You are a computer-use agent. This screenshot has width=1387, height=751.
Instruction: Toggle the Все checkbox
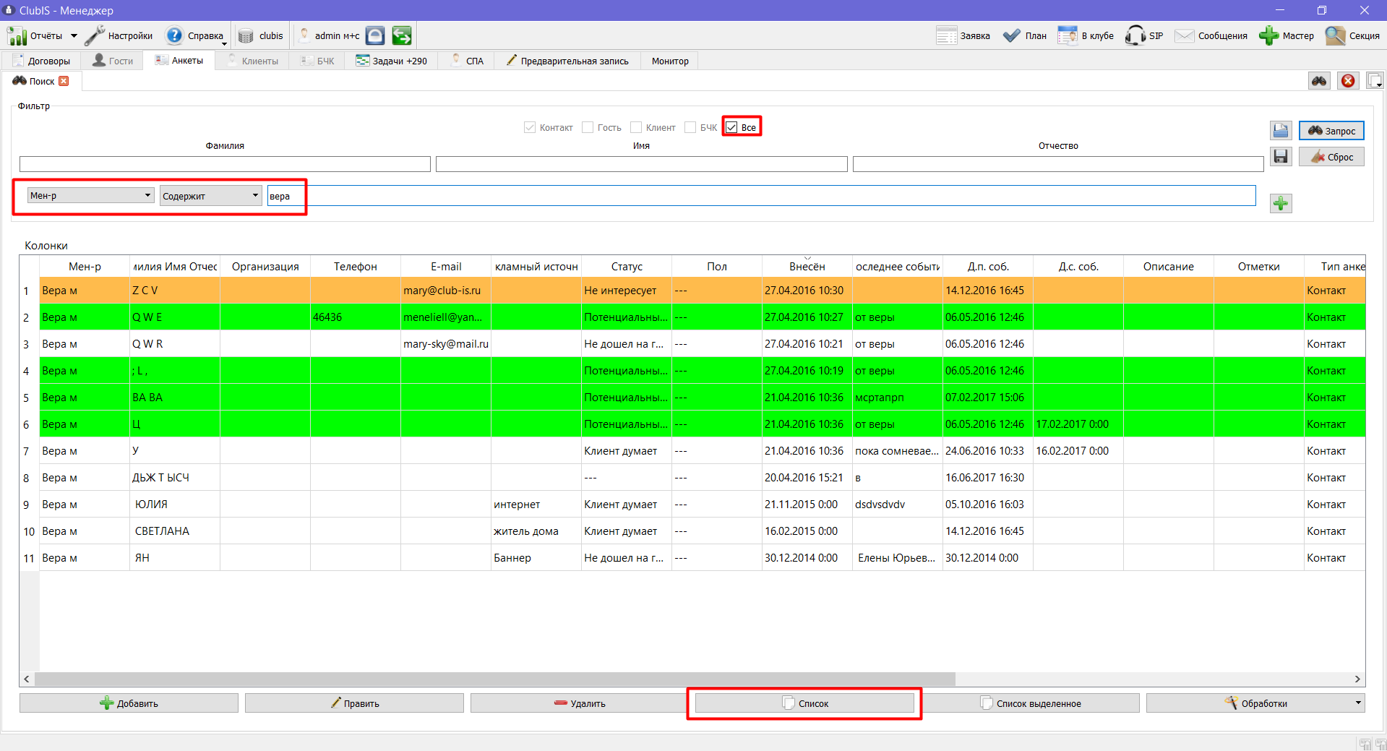[731, 127]
